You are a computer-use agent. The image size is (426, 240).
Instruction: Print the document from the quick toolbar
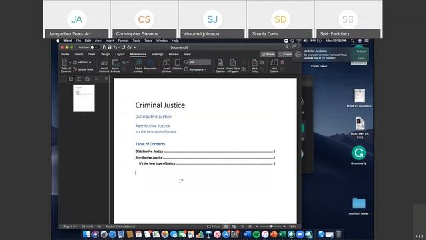pyautogui.click(x=129, y=47)
